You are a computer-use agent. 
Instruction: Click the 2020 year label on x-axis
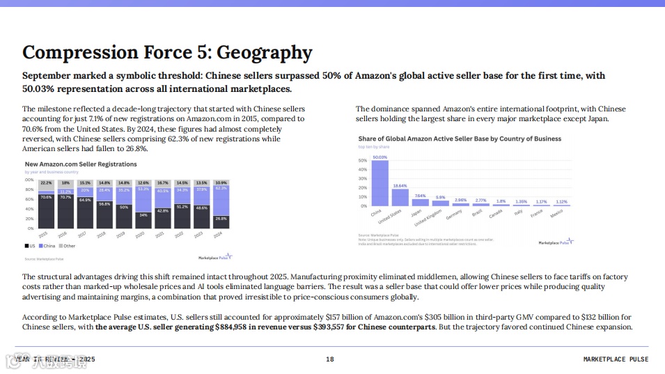pyautogui.click(x=140, y=235)
